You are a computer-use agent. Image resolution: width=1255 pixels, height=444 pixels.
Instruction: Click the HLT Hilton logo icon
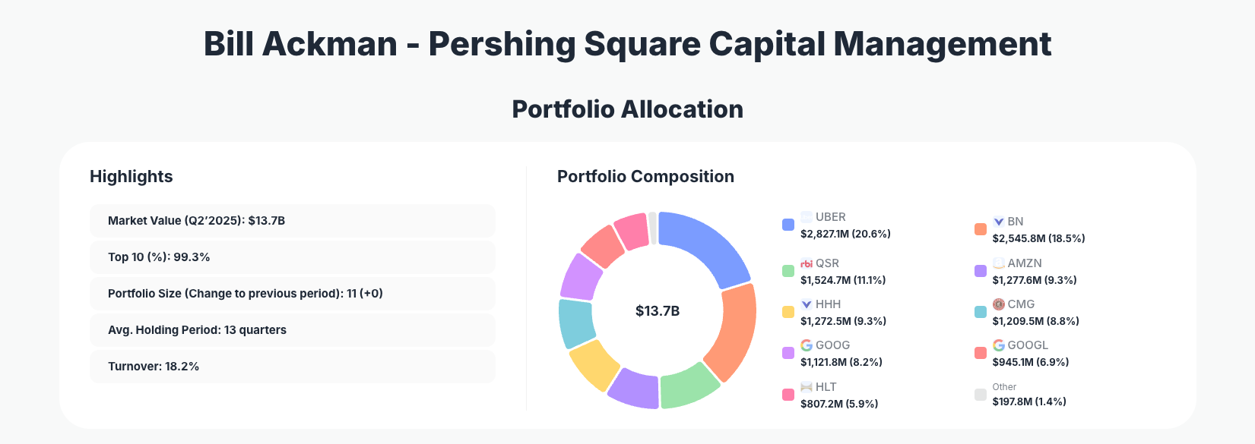pyautogui.click(x=807, y=387)
